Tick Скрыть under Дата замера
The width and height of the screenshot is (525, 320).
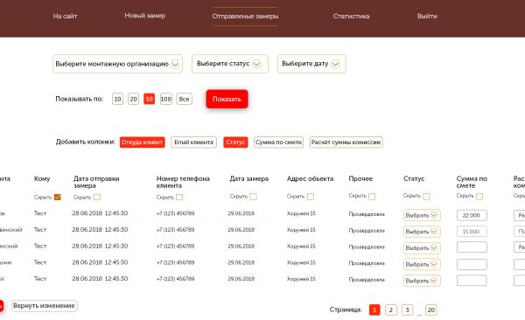pyautogui.click(x=254, y=197)
